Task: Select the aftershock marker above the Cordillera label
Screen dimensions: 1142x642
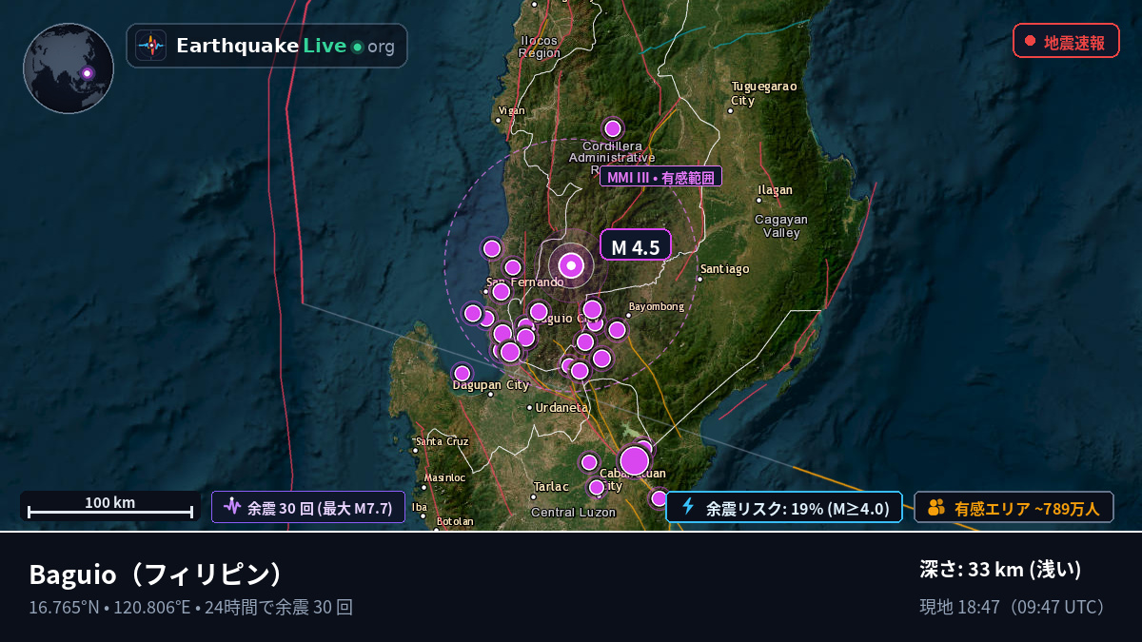Action: pos(613,128)
